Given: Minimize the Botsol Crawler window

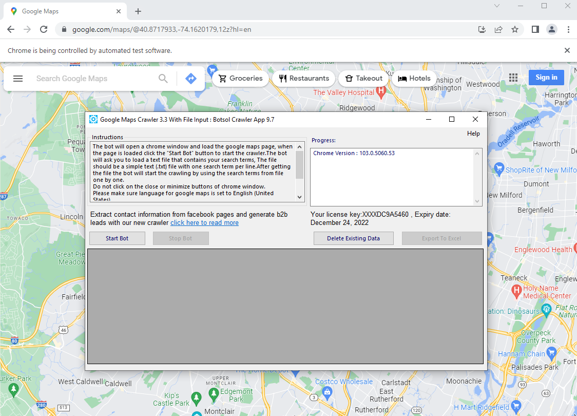Looking at the screenshot, I should coord(428,119).
